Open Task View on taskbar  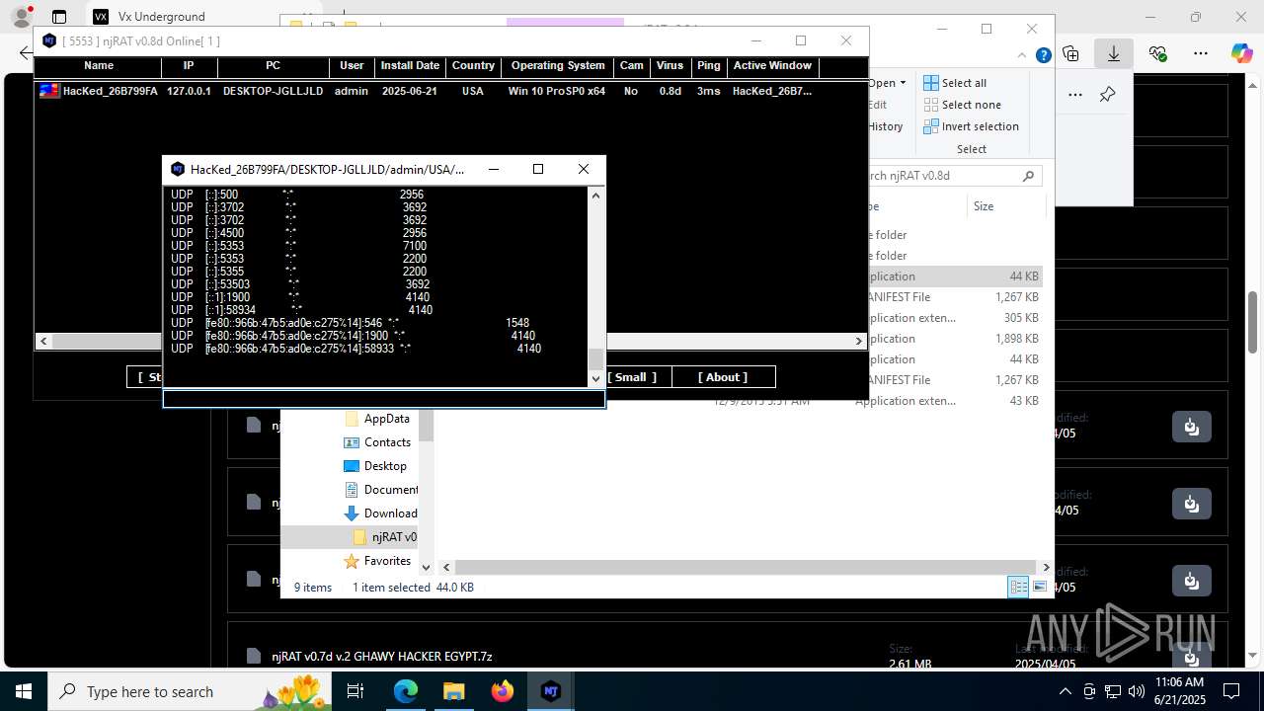coord(355,691)
